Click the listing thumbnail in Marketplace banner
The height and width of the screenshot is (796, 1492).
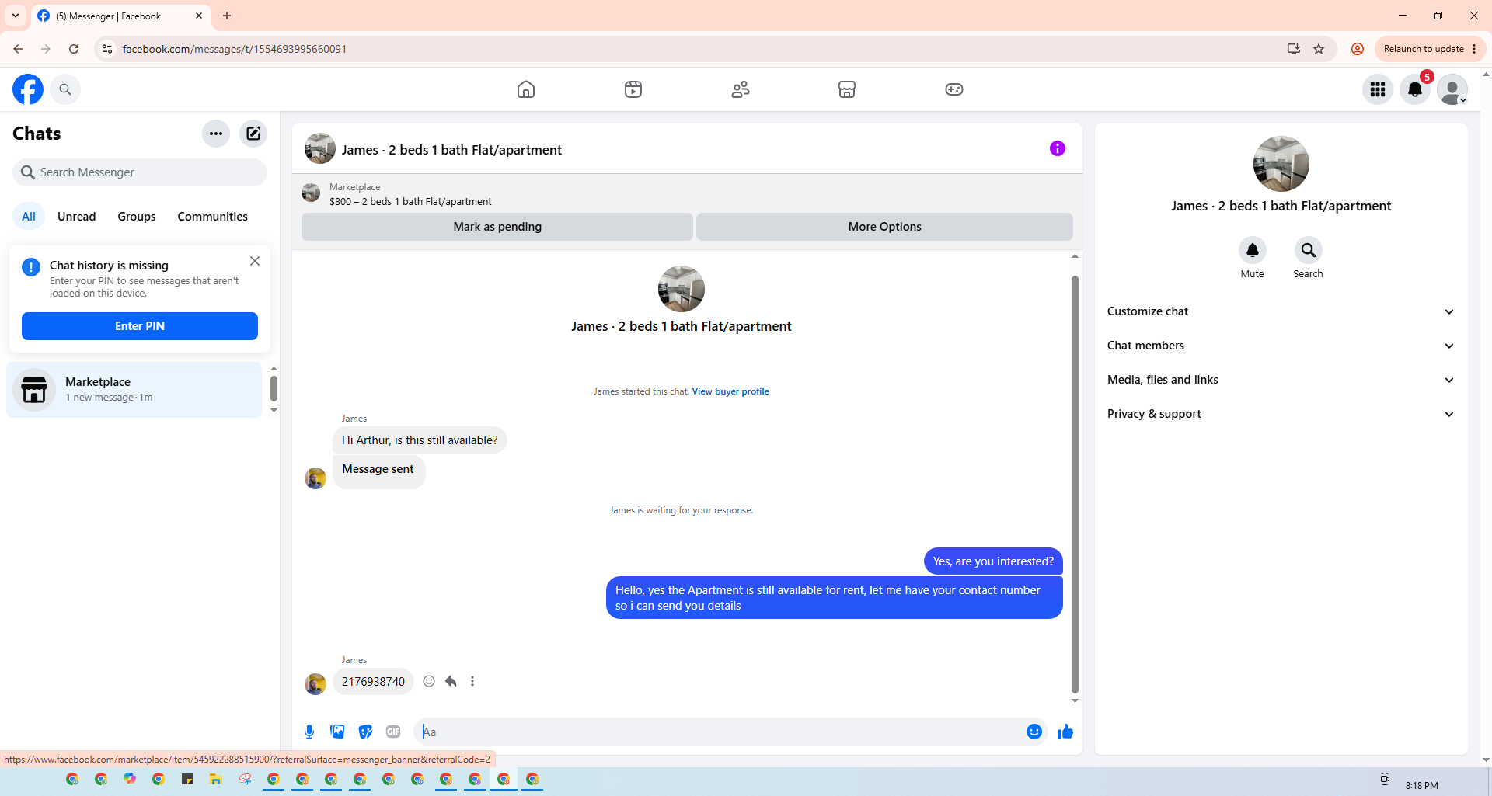(x=311, y=193)
